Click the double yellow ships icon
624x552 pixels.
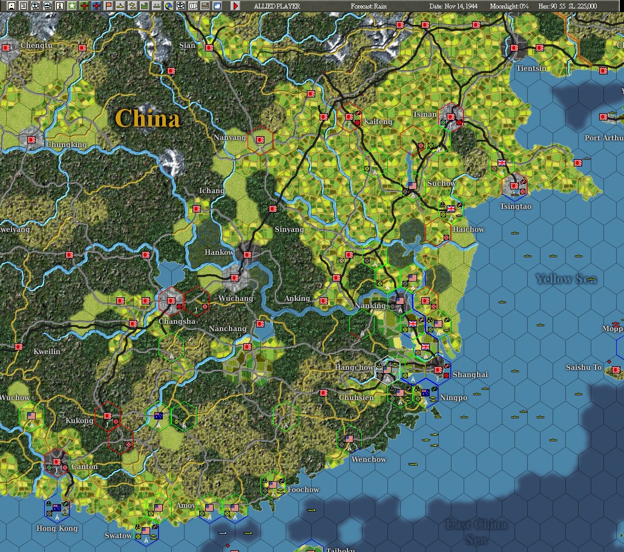click(x=133, y=5)
